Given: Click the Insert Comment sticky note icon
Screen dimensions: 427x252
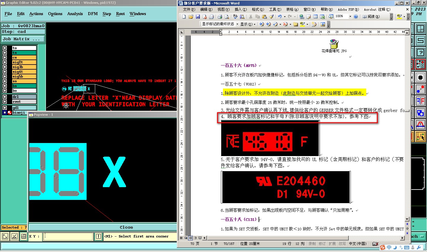Looking at the screenshot, I should [296, 24].
